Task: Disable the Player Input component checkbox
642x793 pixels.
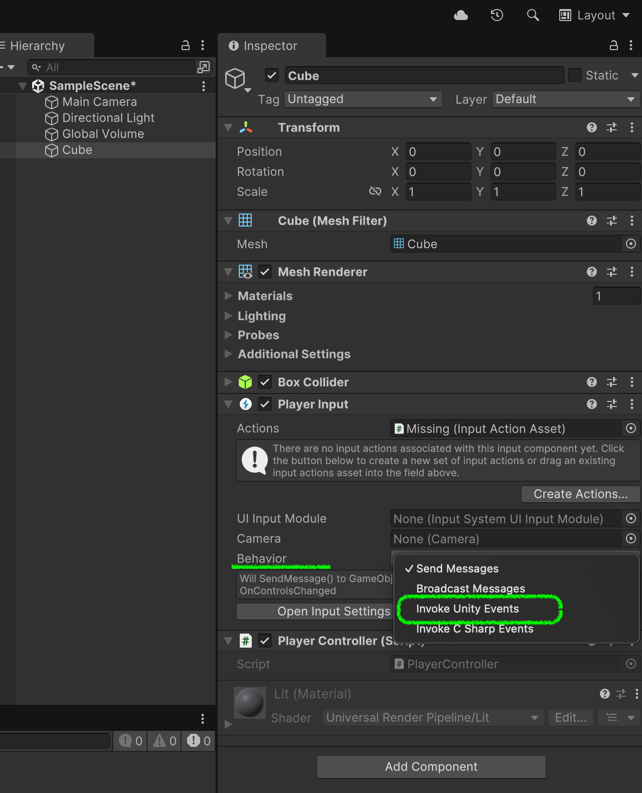Action: pyautogui.click(x=265, y=404)
